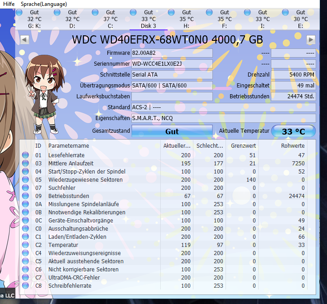Click the Gut overall health status button
327x304 pixels.
click(172, 131)
